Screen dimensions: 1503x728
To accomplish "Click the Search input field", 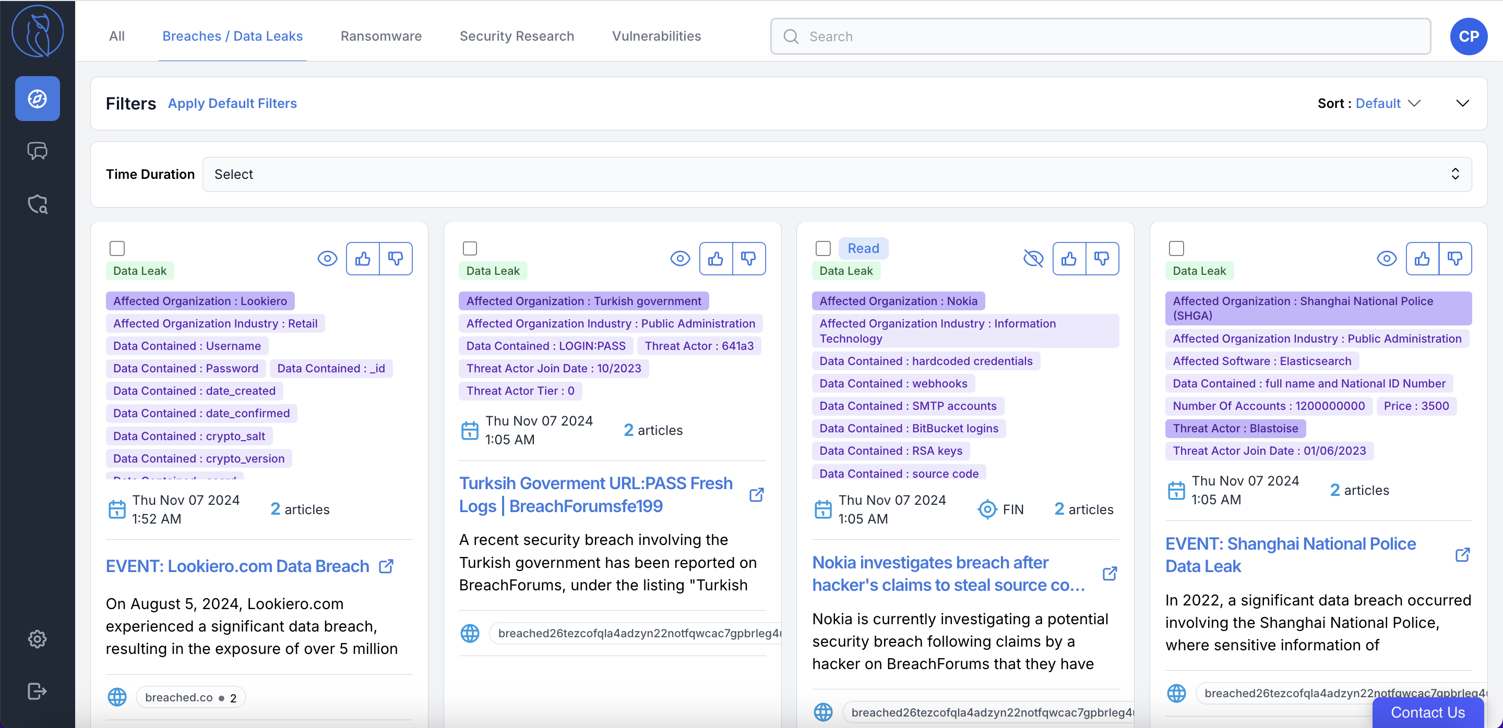I will coord(1101,36).
